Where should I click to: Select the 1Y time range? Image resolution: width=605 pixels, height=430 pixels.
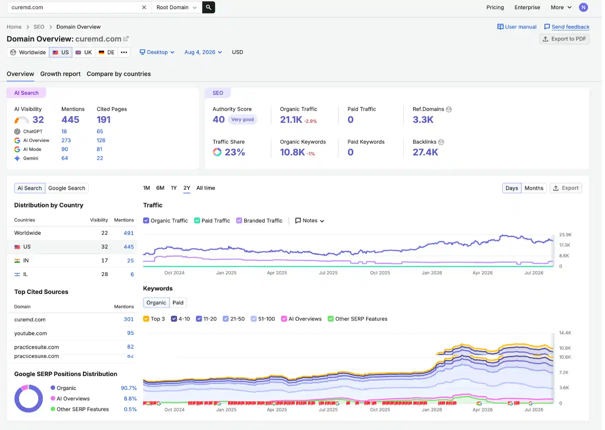point(174,188)
